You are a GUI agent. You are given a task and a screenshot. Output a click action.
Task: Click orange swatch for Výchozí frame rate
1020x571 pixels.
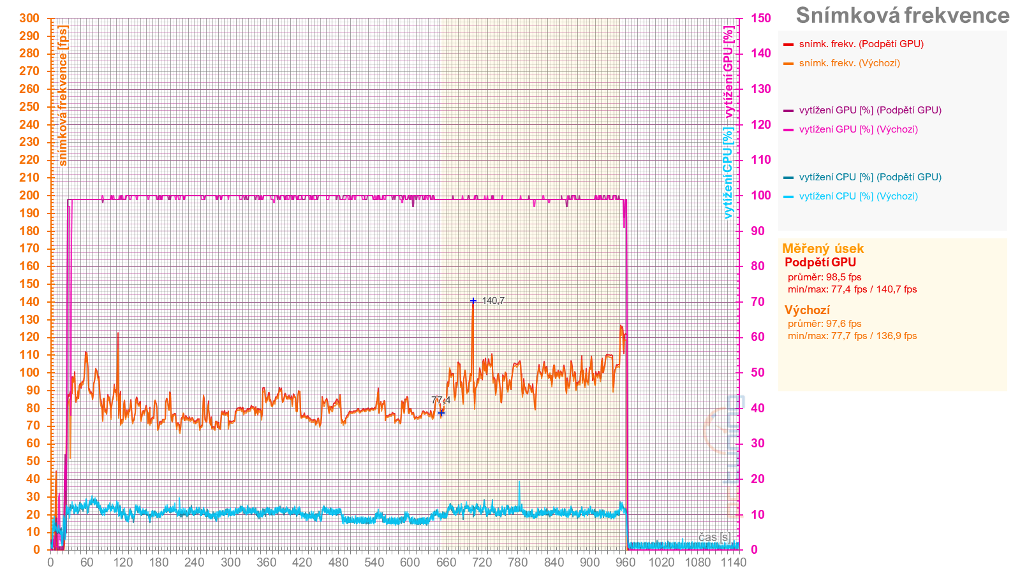pos(788,64)
